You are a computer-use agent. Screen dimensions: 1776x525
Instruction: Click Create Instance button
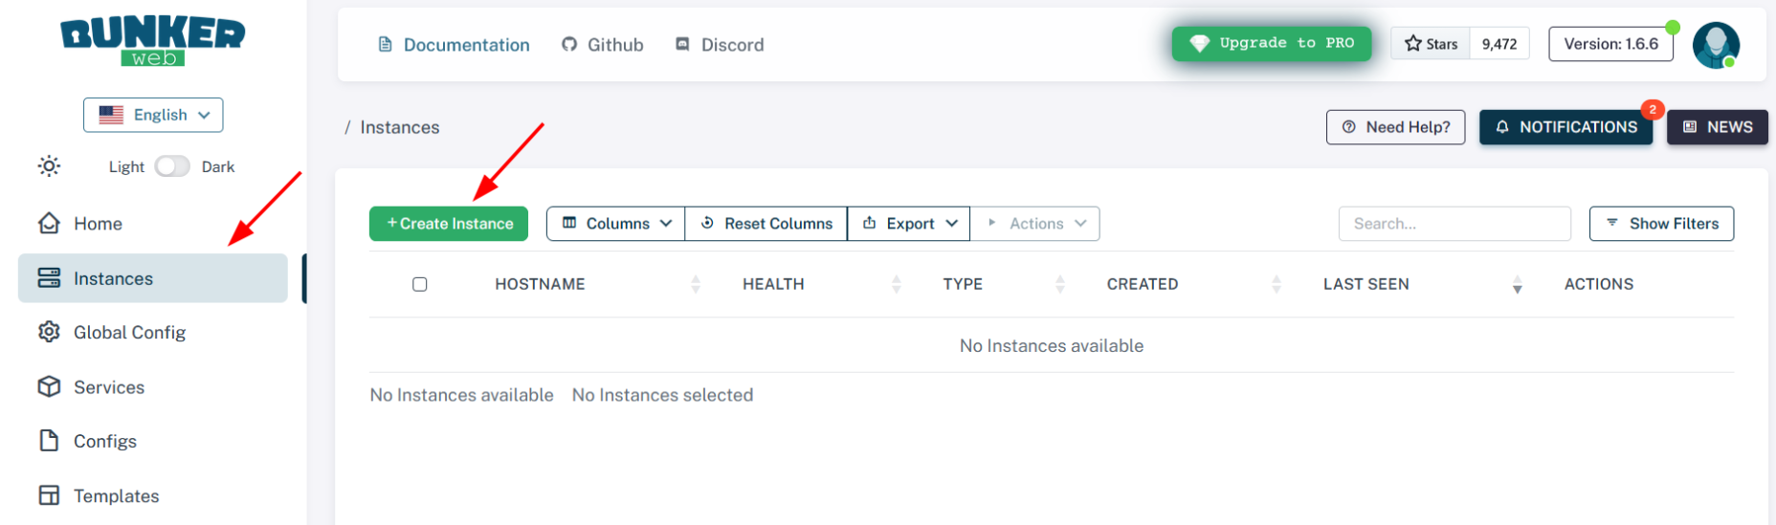449,224
